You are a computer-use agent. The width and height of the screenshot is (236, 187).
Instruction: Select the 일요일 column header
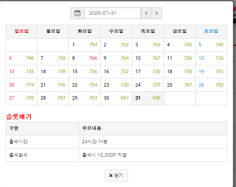point(22,32)
